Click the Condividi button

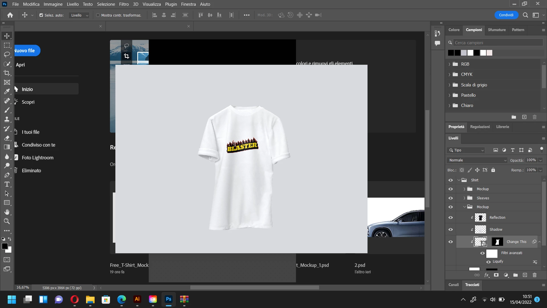click(x=506, y=15)
